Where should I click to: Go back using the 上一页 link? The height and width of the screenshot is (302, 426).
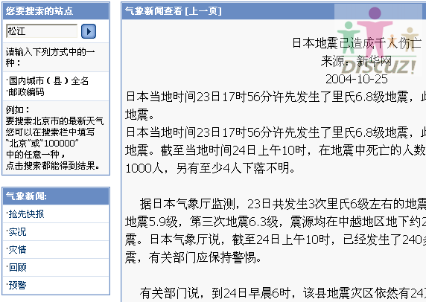(203, 11)
